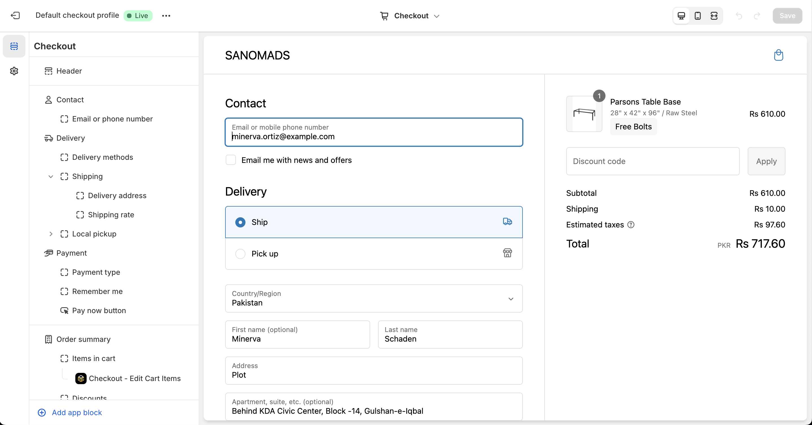
Task: Click the Email or mobile phone number field
Action: pos(374,132)
